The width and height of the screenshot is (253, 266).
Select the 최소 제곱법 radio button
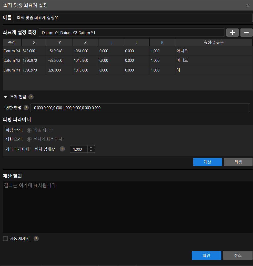29,130
